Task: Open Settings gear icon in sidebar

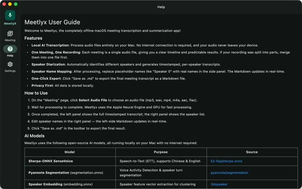Action: coord(10,64)
